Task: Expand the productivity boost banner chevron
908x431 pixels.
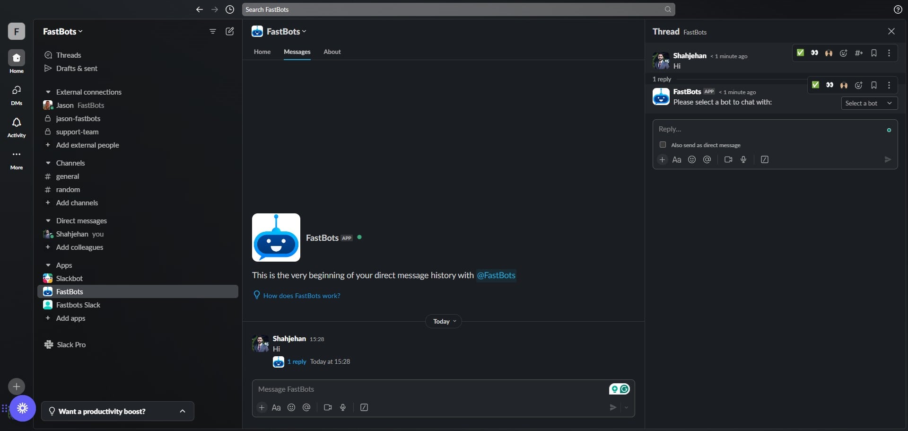Action: (x=183, y=411)
